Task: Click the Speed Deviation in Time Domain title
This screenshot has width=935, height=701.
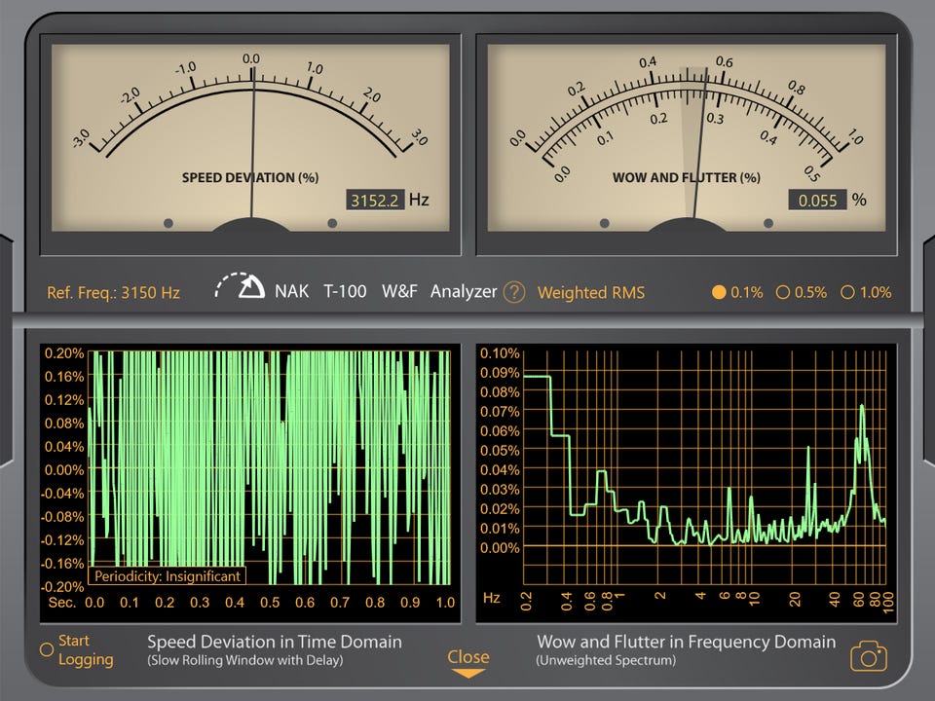Action: pos(274,642)
